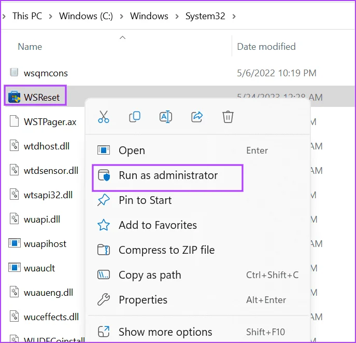
Task: Click wsqmcons date 5/6/2022 10:19 PM
Action: [x=277, y=73]
